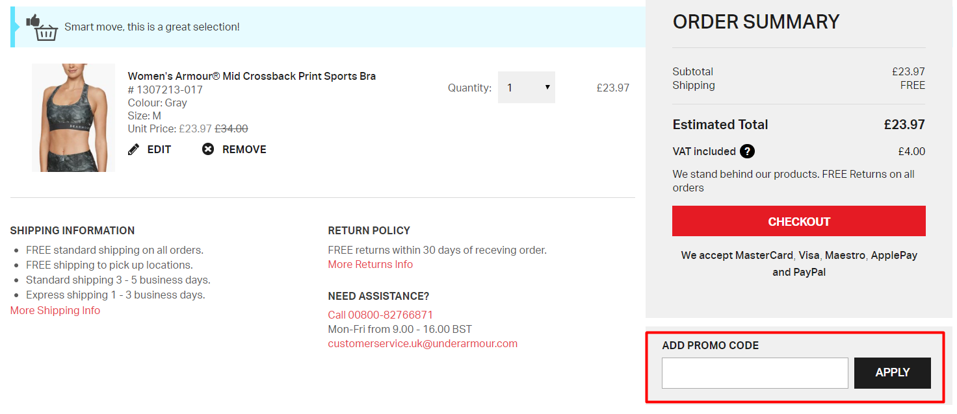The width and height of the screenshot is (957, 414).
Task: Click the X Remove icon to delete item
Action: [207, 149]
